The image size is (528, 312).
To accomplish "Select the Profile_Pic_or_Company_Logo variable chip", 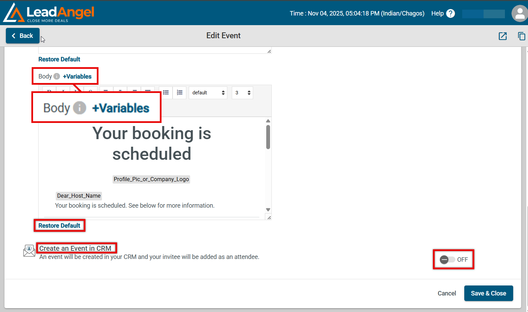I will 152,179.
